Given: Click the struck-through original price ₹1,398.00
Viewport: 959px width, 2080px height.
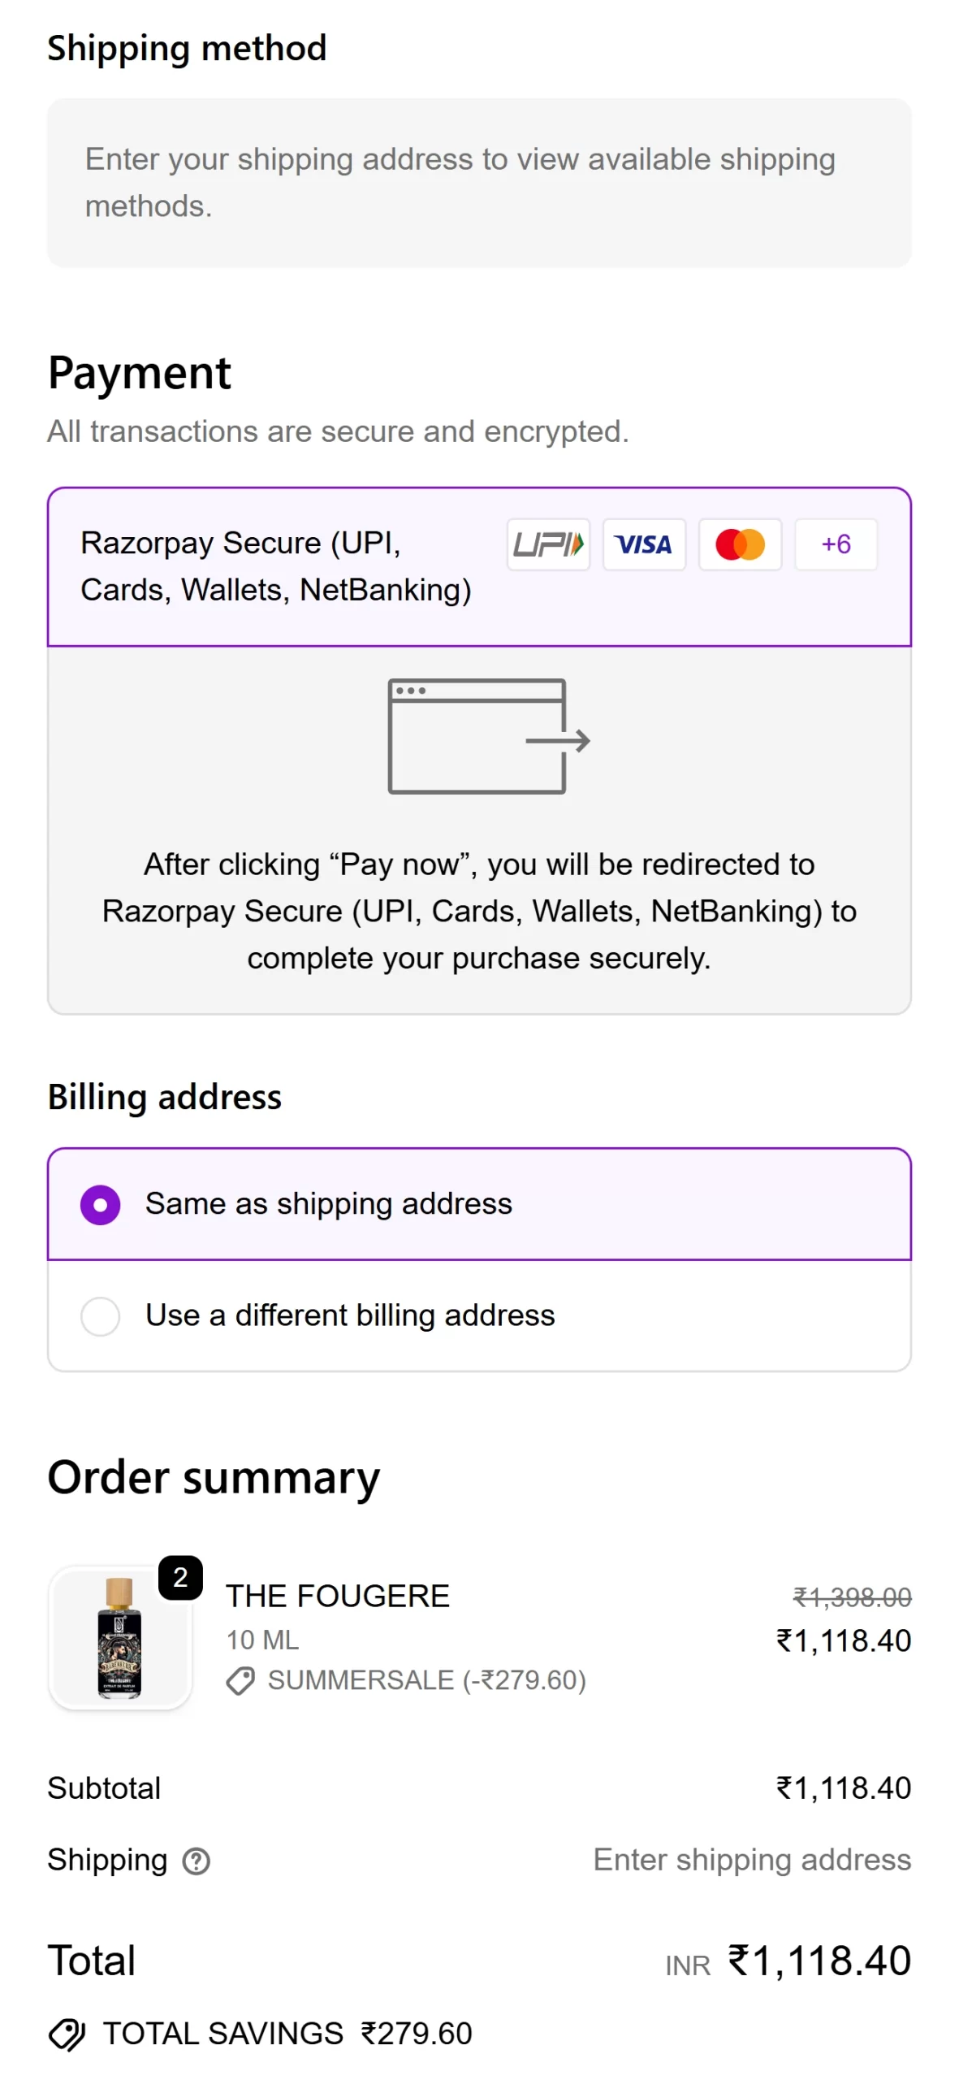Looking at the screenshot, I should coord(852,1598).
